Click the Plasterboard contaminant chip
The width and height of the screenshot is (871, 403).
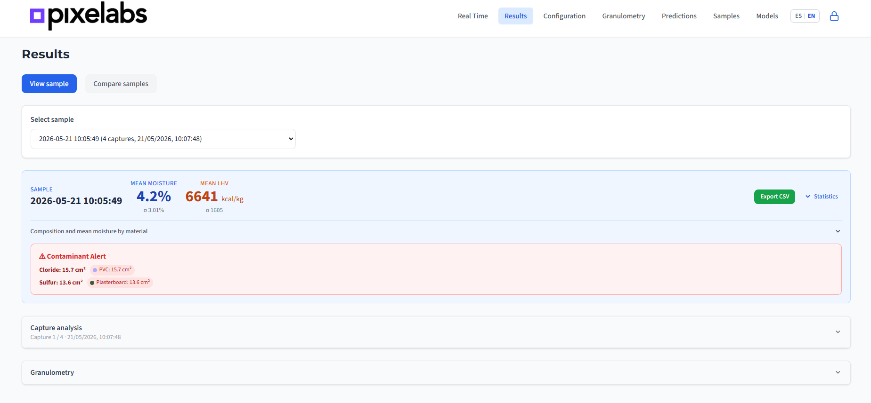click(120, 283)
